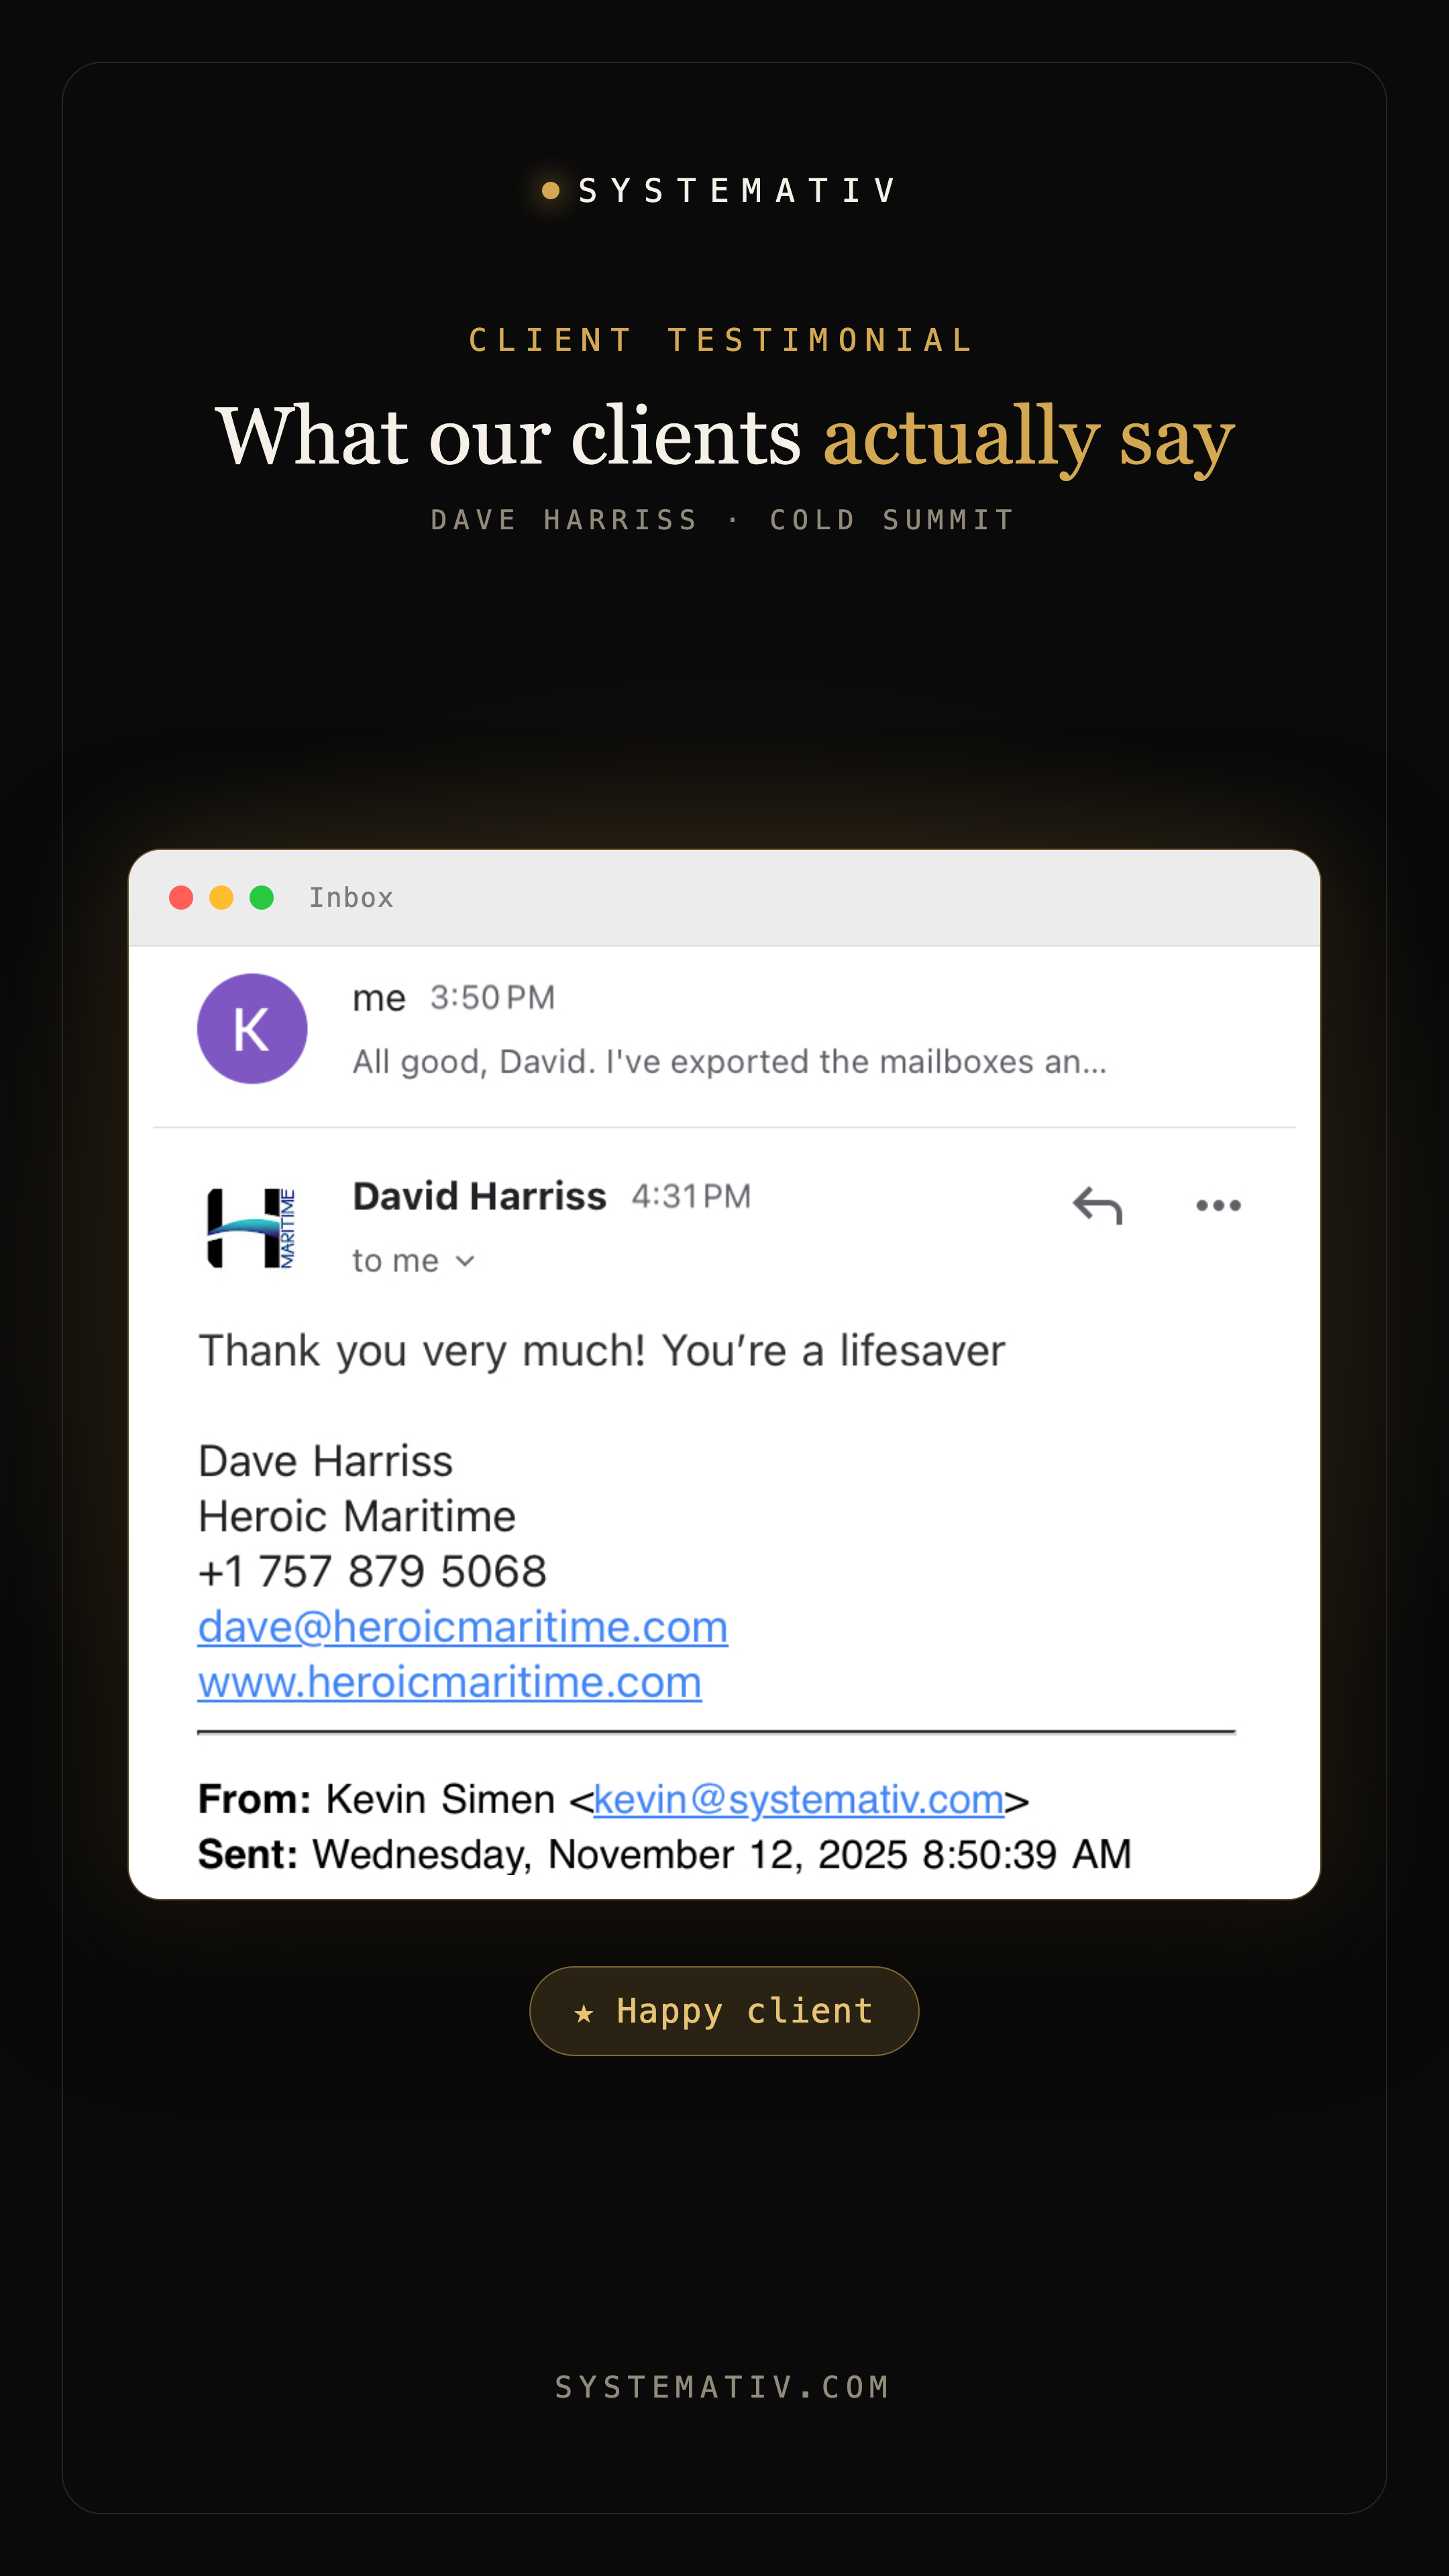
Task: Click the Heroic Maritime signature line
Action: [357, 1516]
